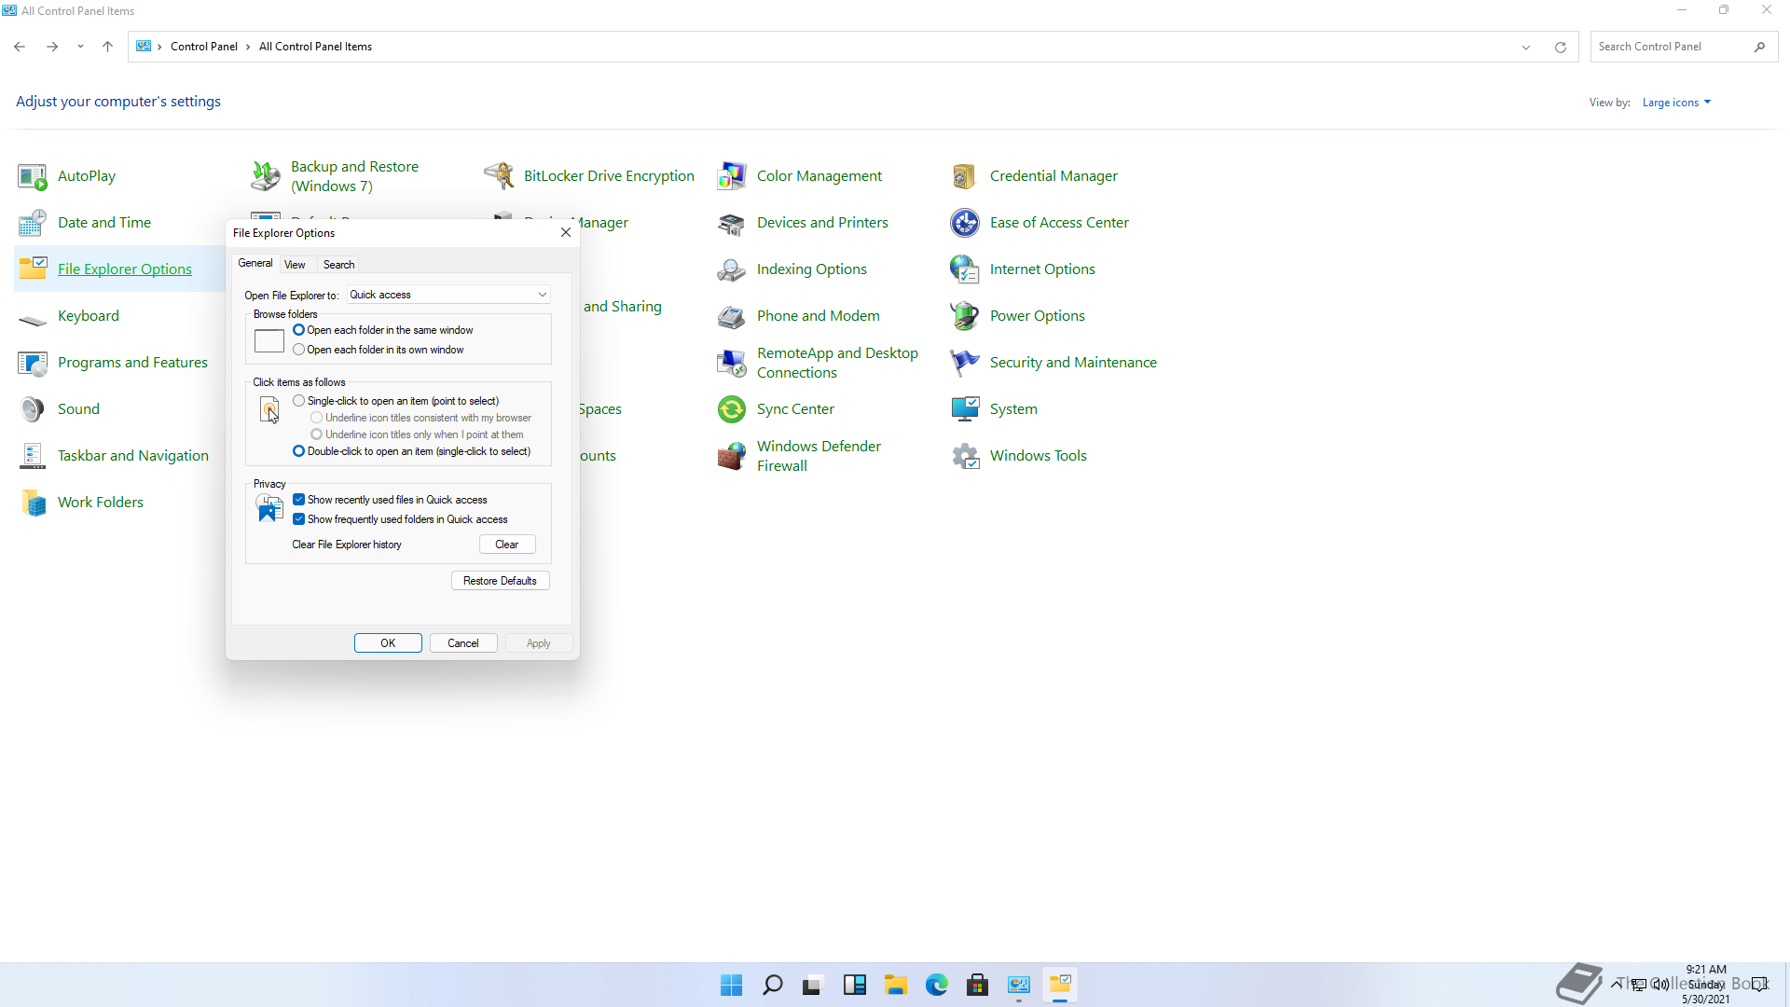Open the Internet Options icon
The height and width of the screenshot is (1007, 1790).
965,269
